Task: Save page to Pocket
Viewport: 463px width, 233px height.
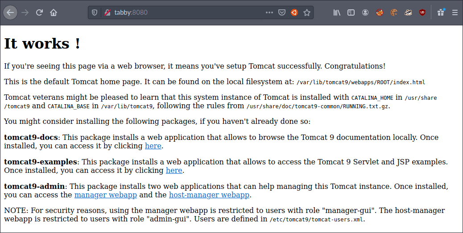Action: point(282,12)
